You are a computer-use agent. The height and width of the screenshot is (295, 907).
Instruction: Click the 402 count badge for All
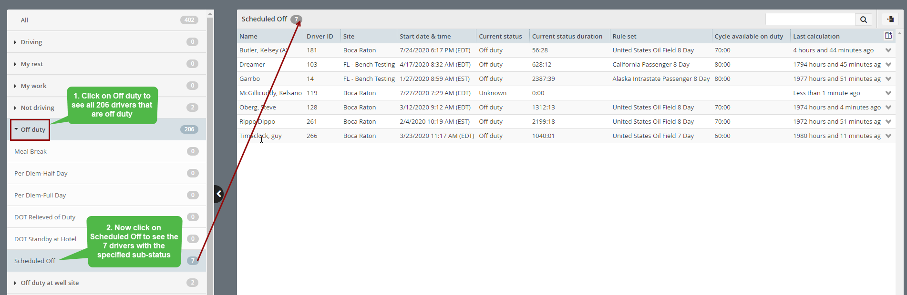click(189, 20)
